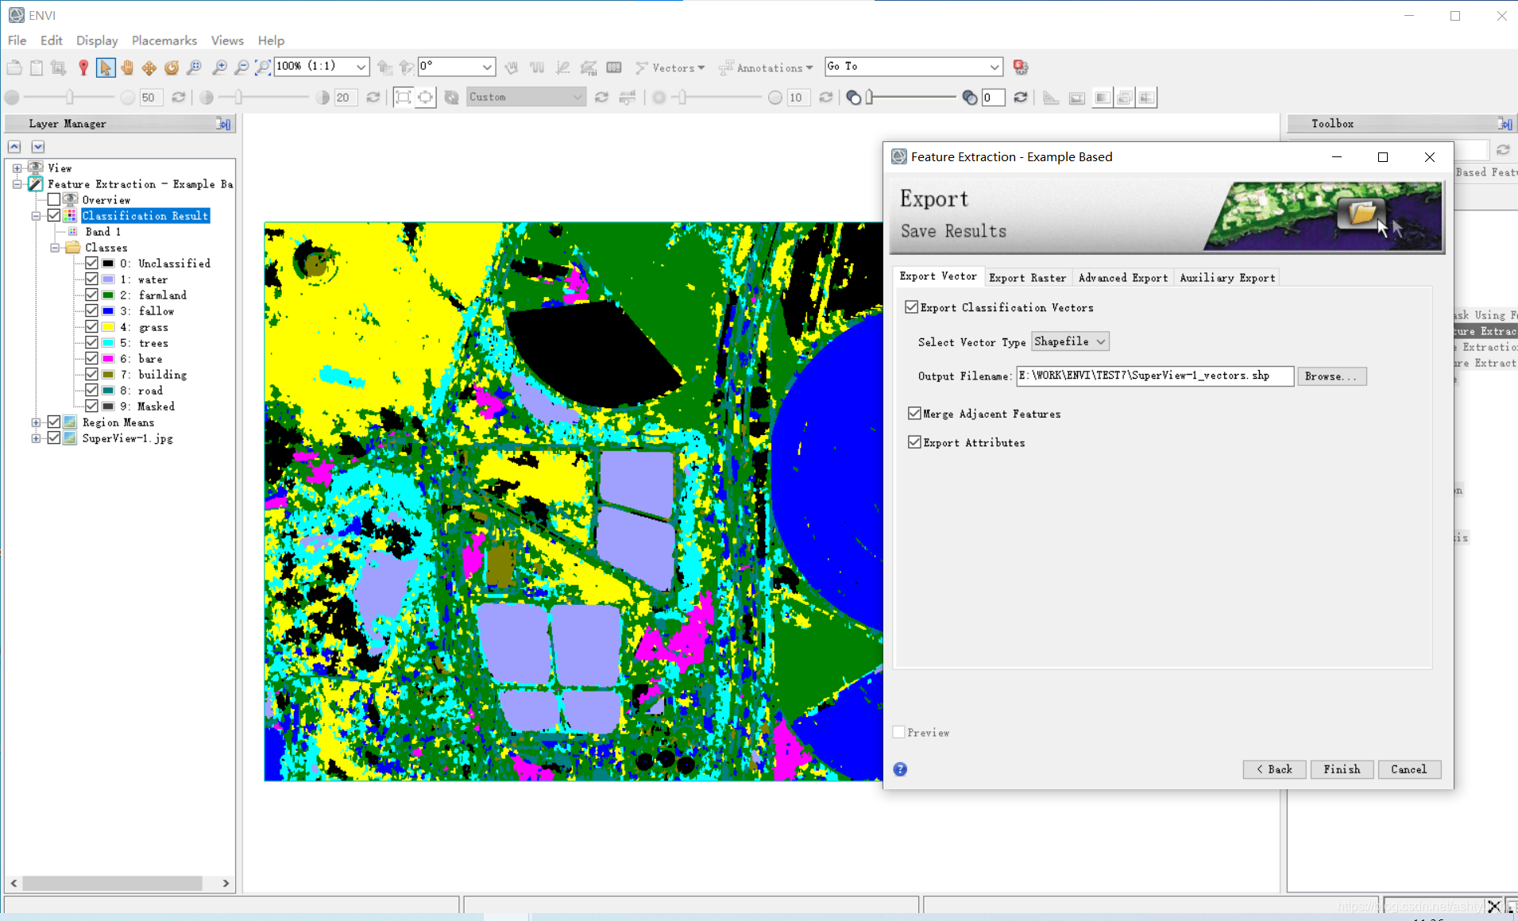The height and width of the screenshot is (921, 1518).
Task: Click the ROI tool icon
Action: (x=589, y=67)
